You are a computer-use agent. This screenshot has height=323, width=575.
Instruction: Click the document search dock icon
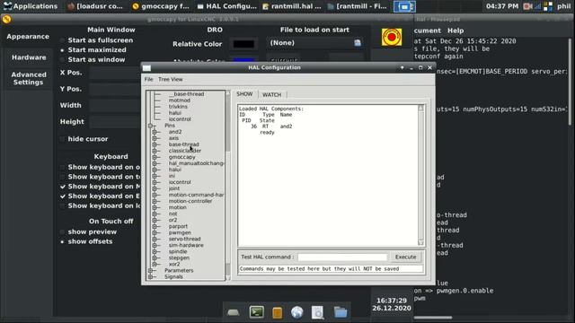tap(317, 312)
